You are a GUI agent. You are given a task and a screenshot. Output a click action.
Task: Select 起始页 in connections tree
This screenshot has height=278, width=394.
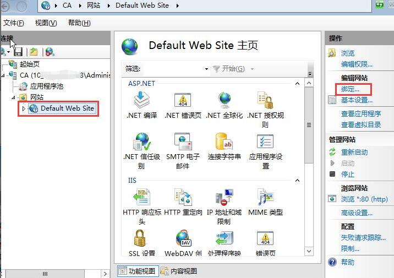coord(30,64)
